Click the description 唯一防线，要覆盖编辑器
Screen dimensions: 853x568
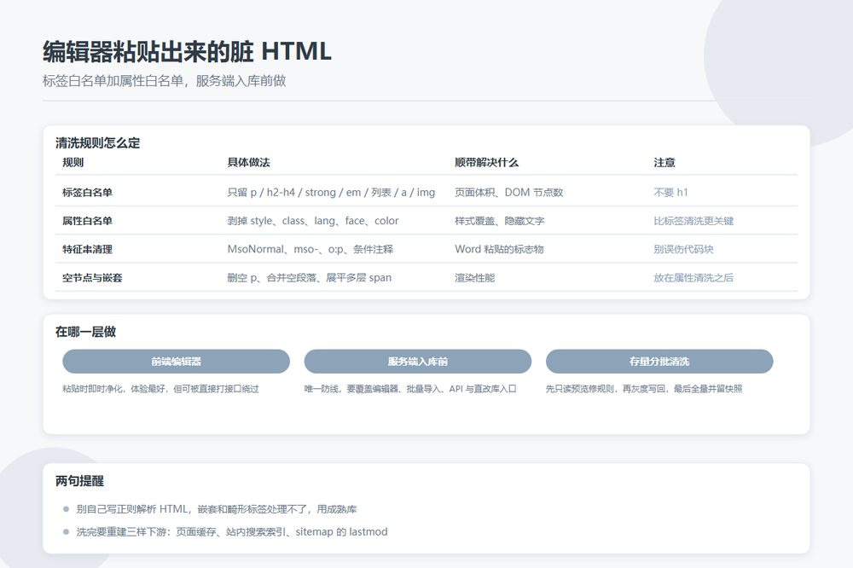click(x=410, y=388)
